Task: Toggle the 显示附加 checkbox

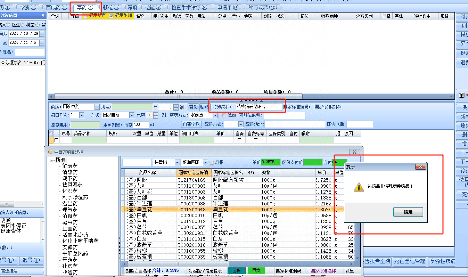Action: tap(111, 16)
